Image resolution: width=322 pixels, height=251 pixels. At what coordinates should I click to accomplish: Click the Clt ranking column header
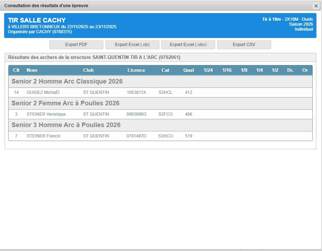[x=16, y=70]
